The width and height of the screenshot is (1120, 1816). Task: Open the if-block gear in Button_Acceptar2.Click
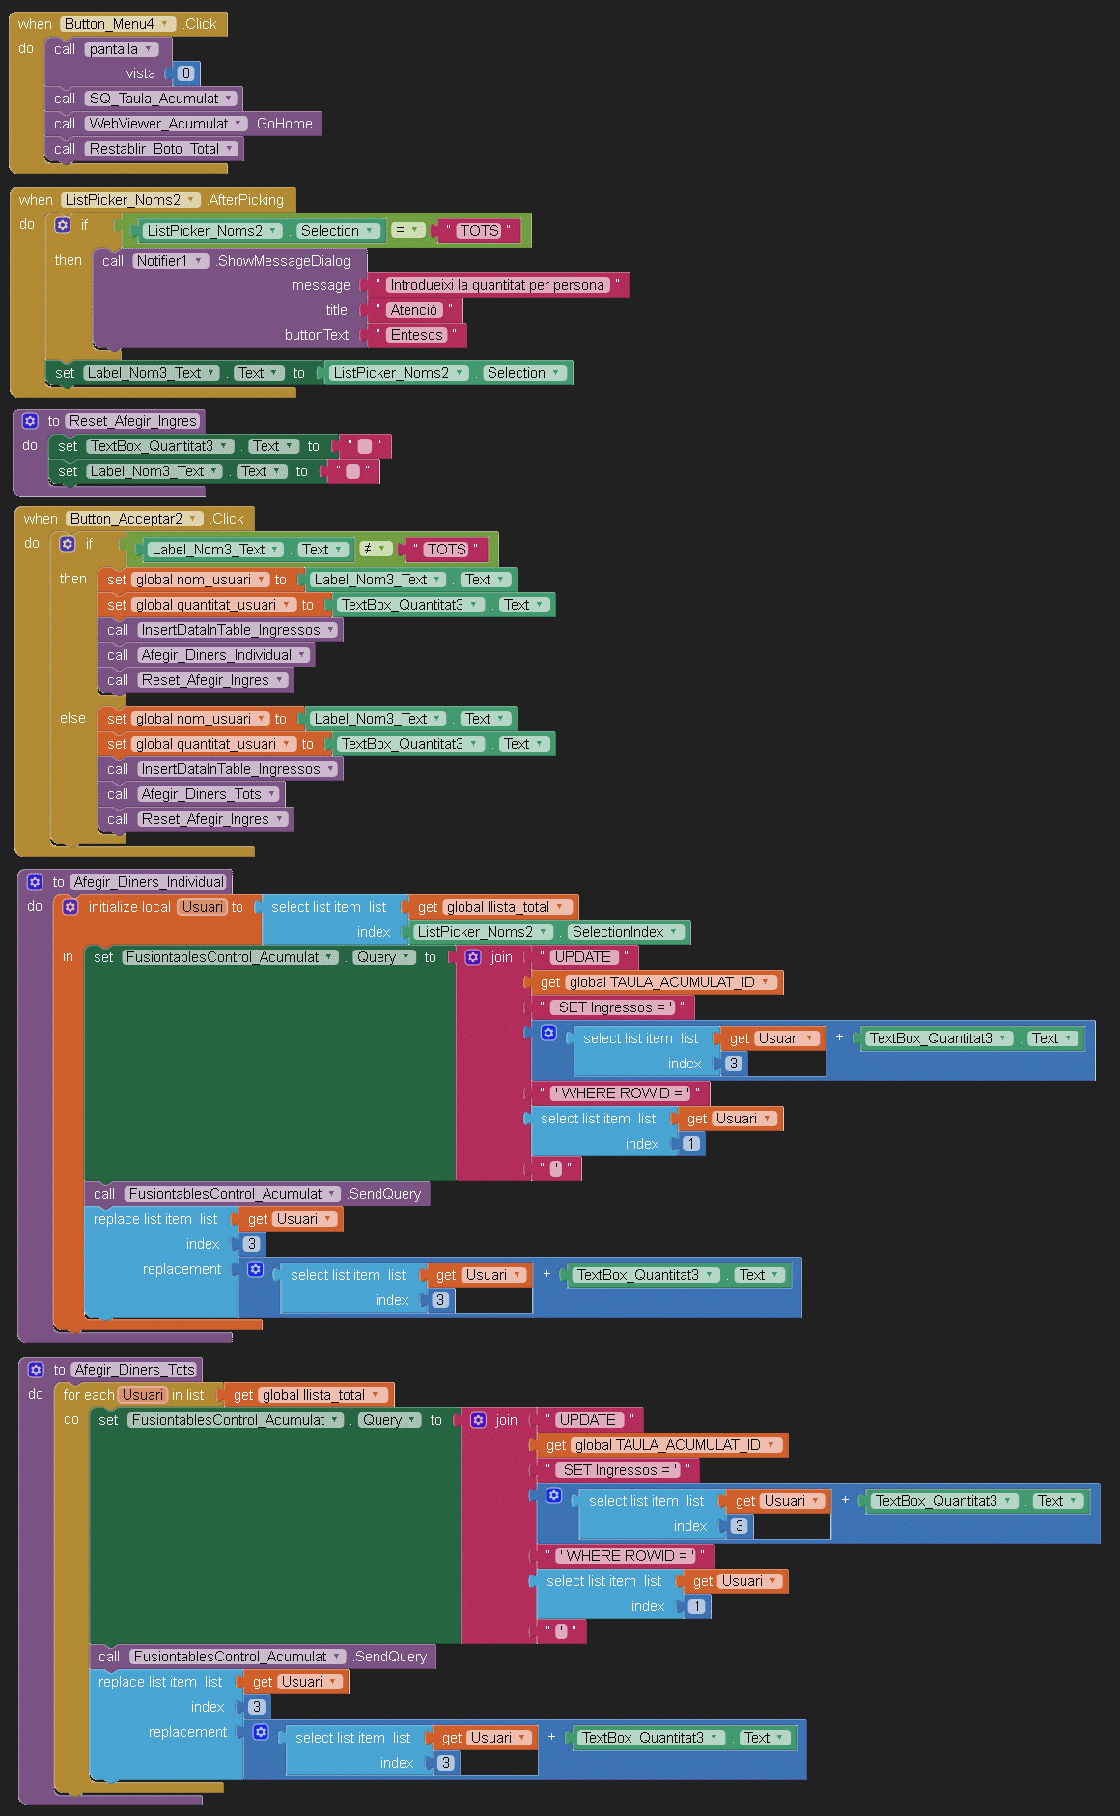[68, 544]
